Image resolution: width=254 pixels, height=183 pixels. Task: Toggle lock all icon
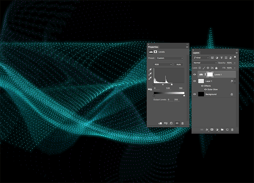(216, 68)
